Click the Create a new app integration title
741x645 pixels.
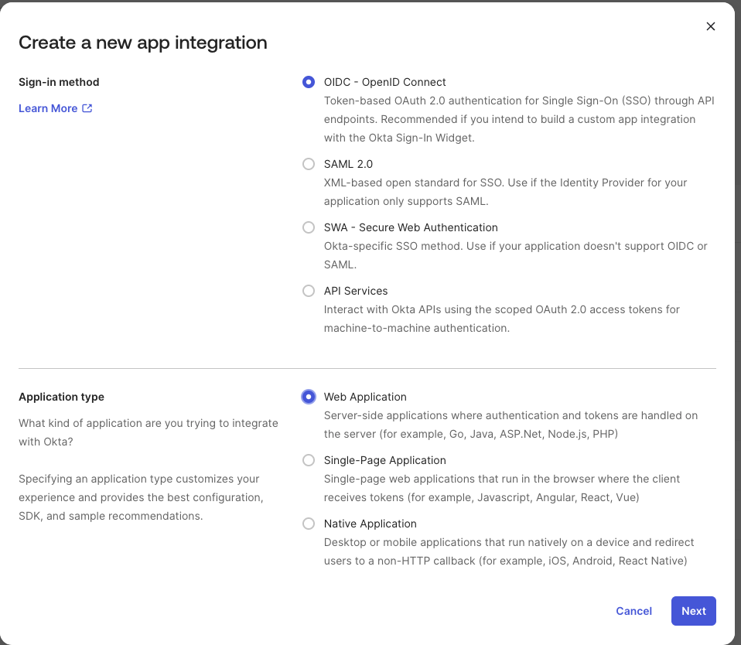(x=142, y=43)
